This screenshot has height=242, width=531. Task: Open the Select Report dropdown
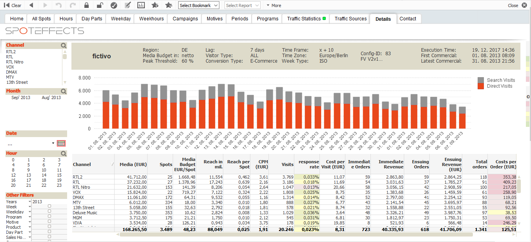[x=243, y=5]
